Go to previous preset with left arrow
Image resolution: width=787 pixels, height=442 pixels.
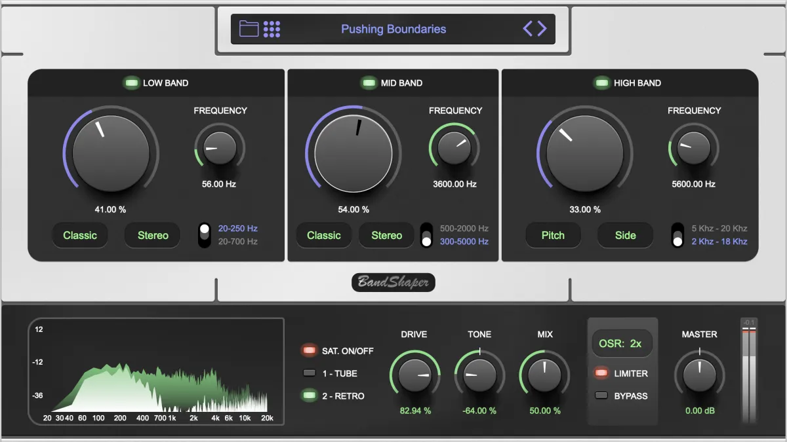528,28
